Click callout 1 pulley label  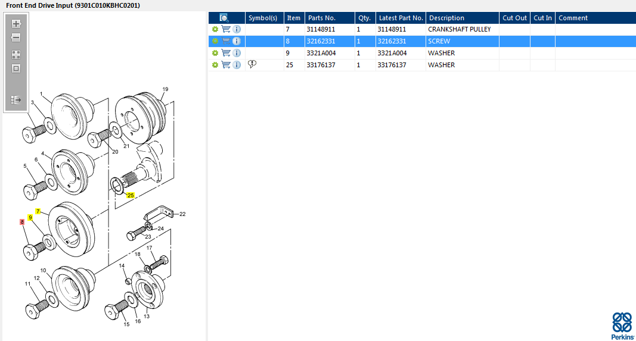(x=41, y=94)
